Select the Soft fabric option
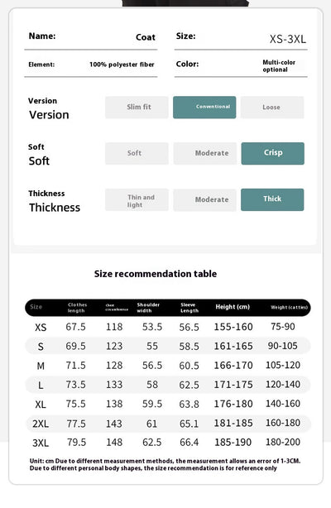This screenshot has width=331, height=508. pyautogui.click(x=137, y=153)
